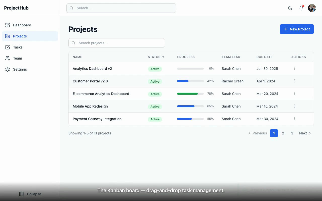
Task: Create a New Project
Action: [x=297, y=29]
